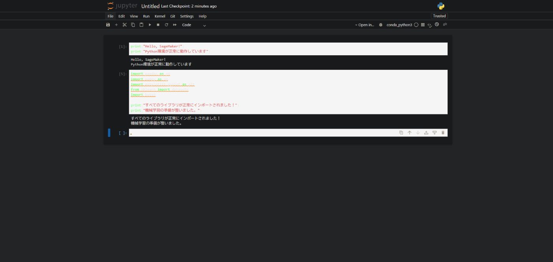Click output '機械学習の準備が整いました。'
The image size is (553, 262).
(156, 123)
